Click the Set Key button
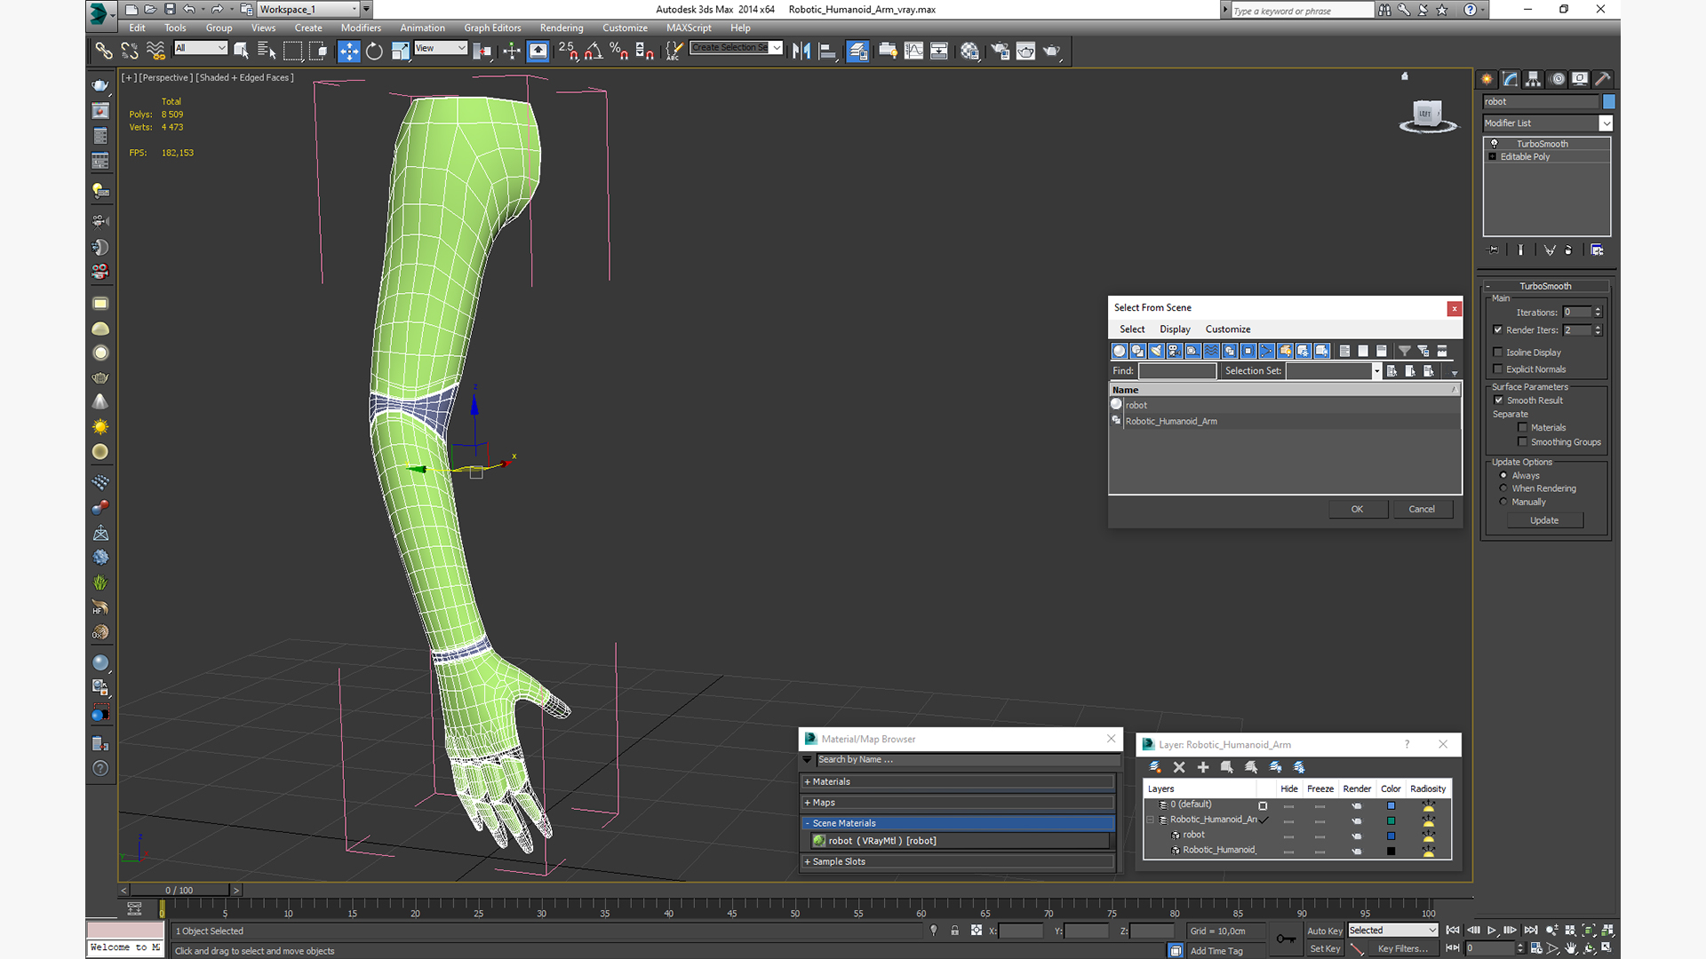 [1324, 949]
